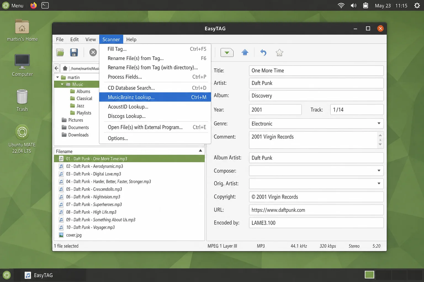Select '04 - Daft Punk - Harder, Better, Faster, Stronger.mp3'
The image size is (424, 282).
[x=129, y=181]
